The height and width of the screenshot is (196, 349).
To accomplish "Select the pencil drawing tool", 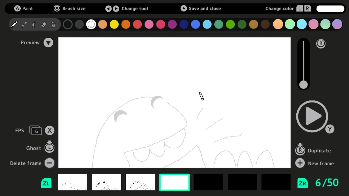I will point(14,24).
